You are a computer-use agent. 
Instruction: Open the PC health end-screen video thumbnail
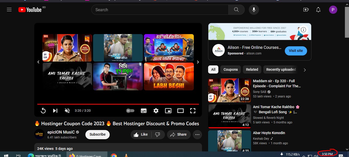pyautogui.click(x=118, y=76)
